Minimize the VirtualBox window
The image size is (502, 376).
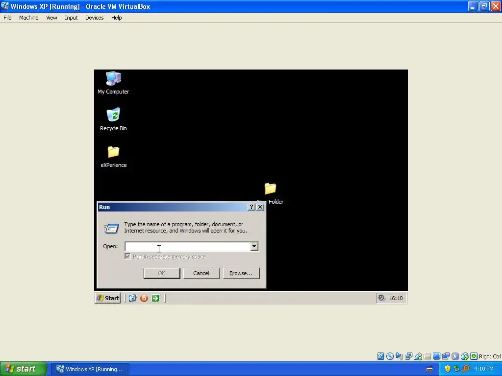coord(473,6)
